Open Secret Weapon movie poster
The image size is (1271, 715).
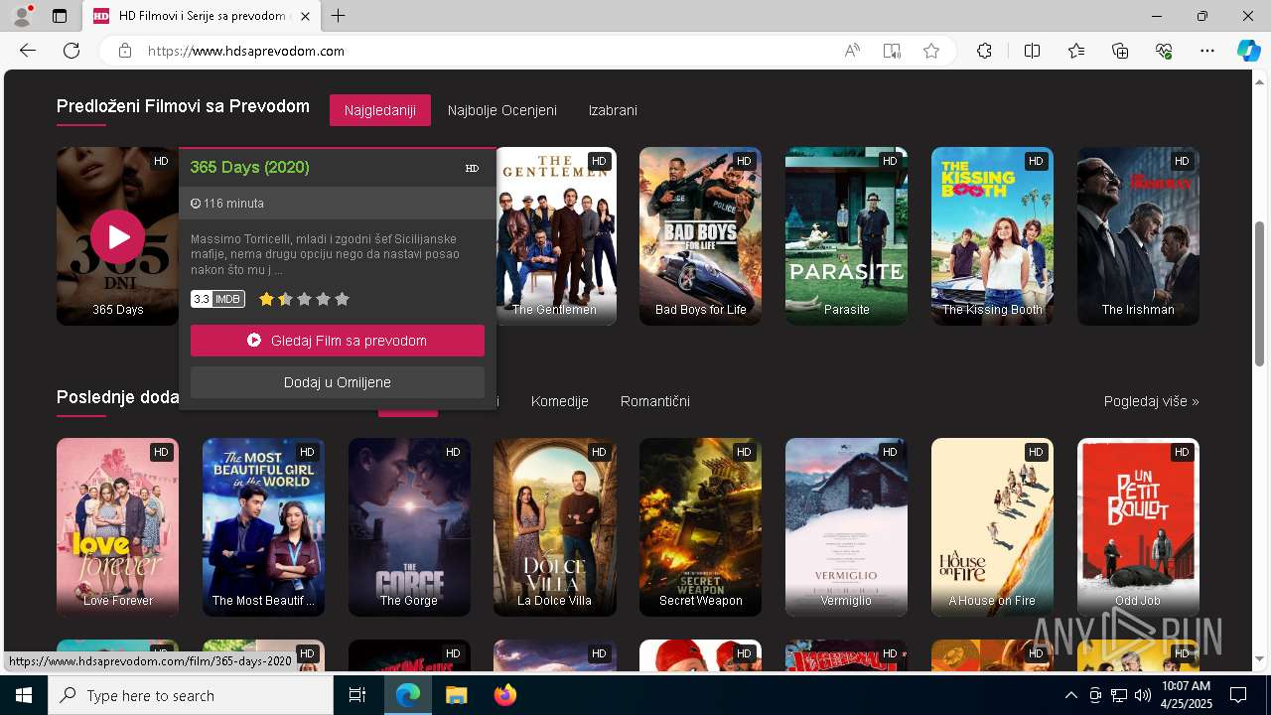(x=701, y=527)
